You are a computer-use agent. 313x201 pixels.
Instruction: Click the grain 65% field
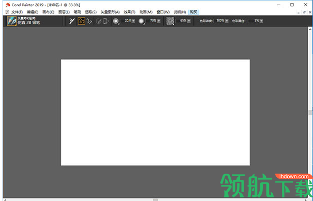tap(181, 21)
